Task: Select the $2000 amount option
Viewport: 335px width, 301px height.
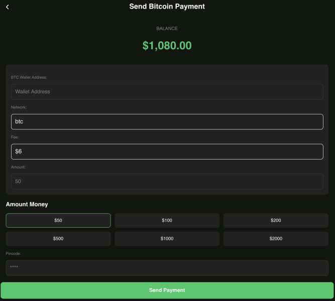Action: pyautogui.click(x=276, y=239)
